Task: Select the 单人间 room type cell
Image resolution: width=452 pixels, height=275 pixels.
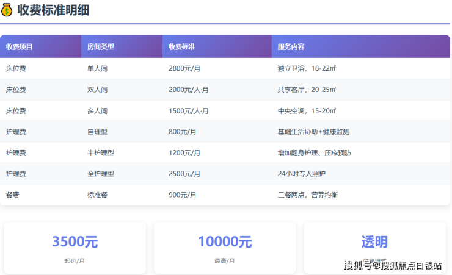Action: point(98,68)
